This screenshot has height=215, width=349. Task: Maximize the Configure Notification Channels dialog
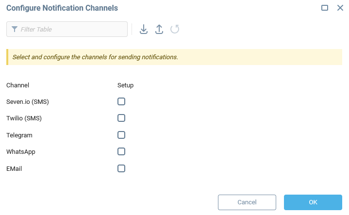point(325,8)
